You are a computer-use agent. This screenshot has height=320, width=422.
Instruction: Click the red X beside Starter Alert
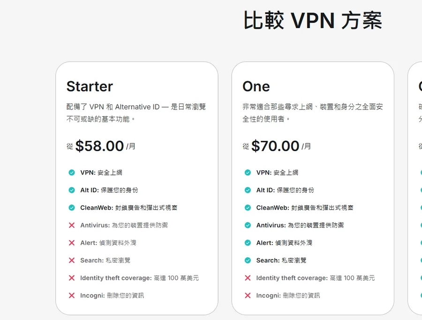pyautogui.click(x=72, y=243)
